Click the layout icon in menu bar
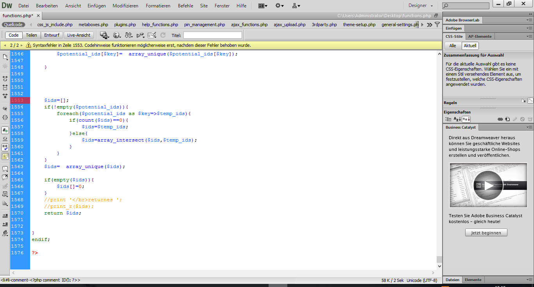This screenshot has height=287, width=534. tap(263, 6)
